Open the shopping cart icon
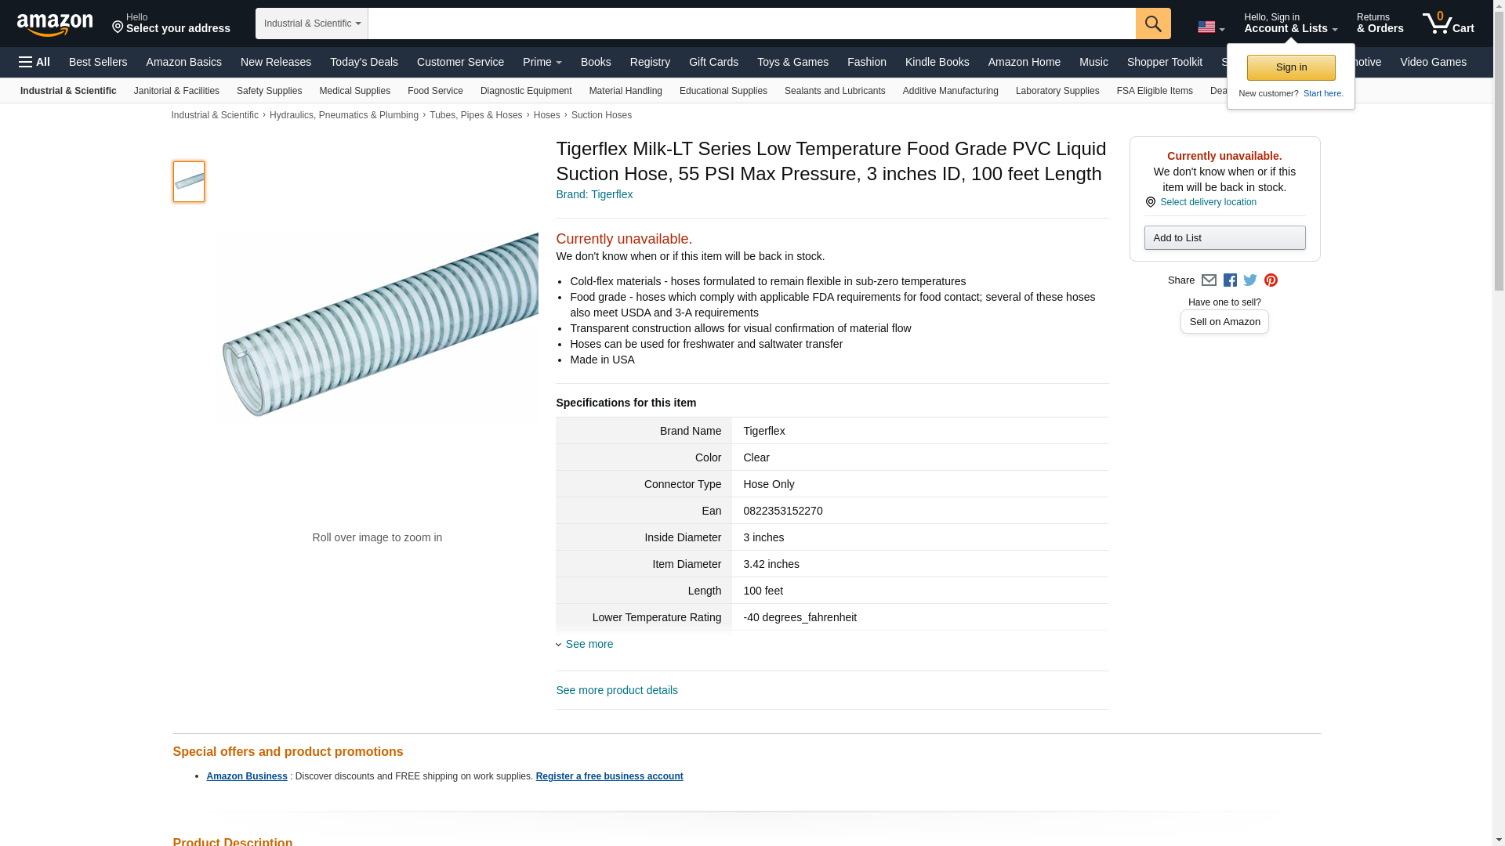This screenshot has height=846, width=1505. tap(1449, 23)
